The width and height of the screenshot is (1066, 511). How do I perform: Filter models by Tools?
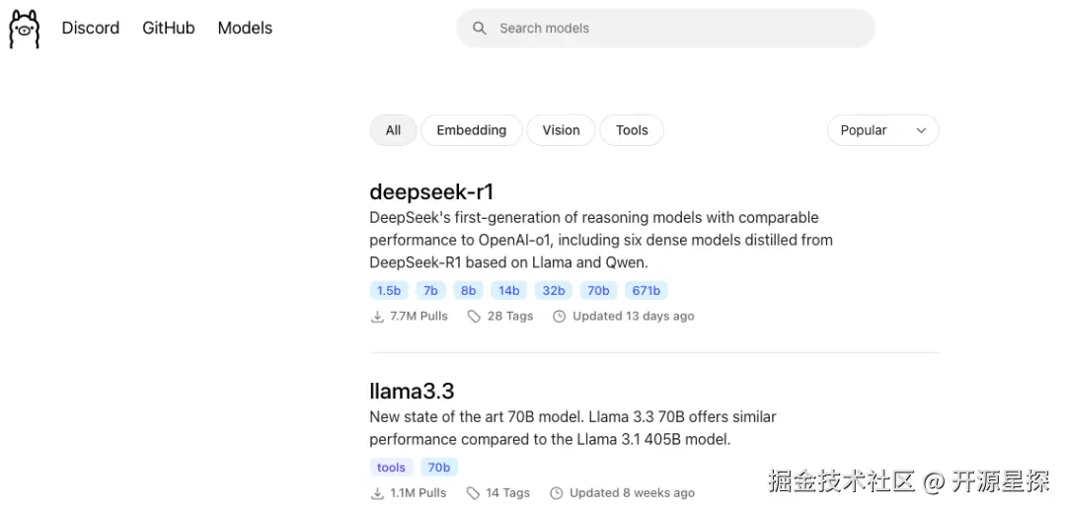point(632,130)
